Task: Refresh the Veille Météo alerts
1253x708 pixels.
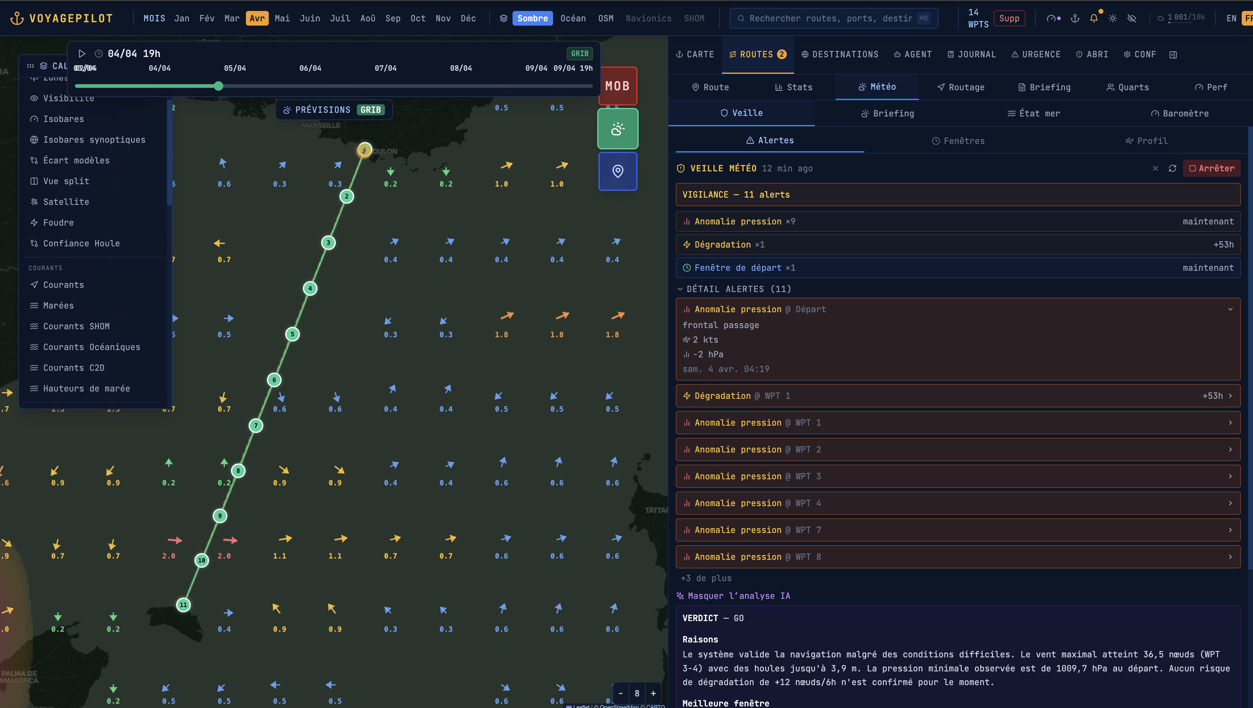Action: (x=1173, y=168)
